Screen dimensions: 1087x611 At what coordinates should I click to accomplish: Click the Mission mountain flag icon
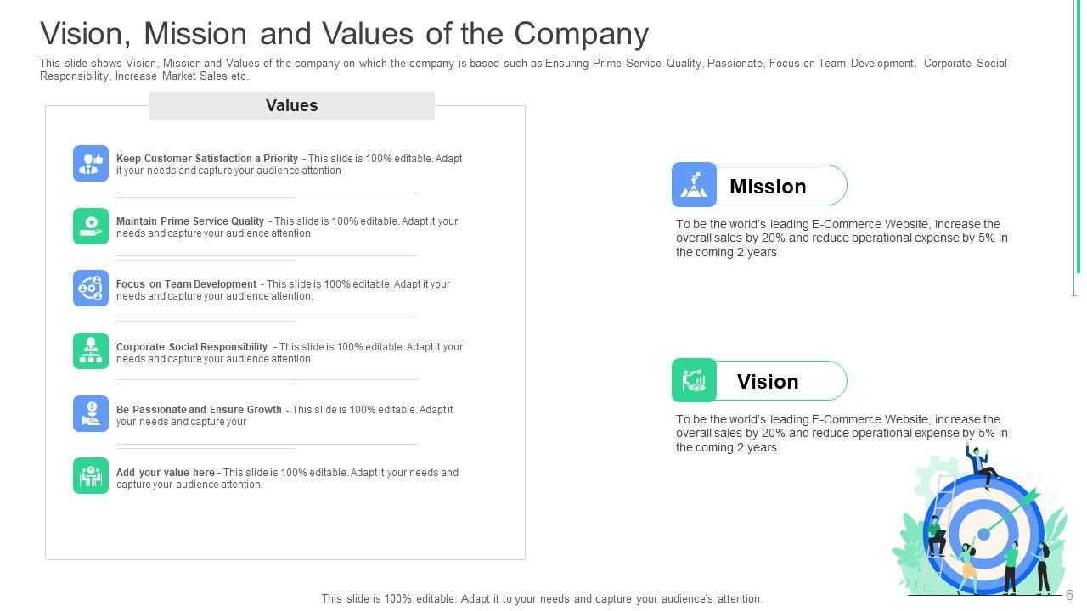[x=695, y=185]
